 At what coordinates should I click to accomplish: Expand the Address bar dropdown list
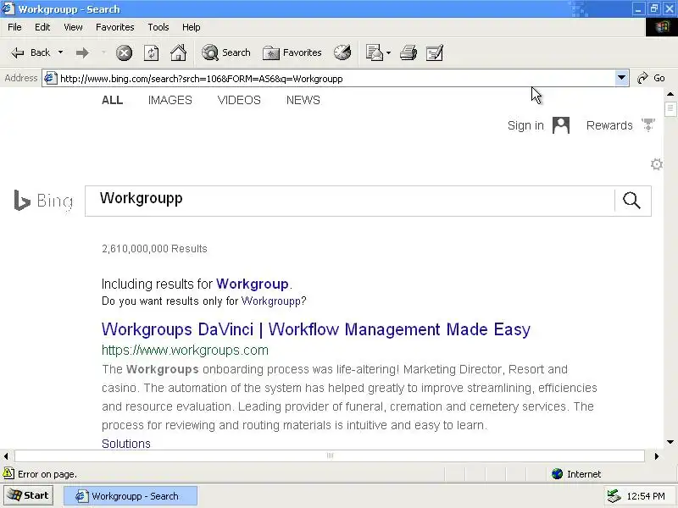click(621, 78)
